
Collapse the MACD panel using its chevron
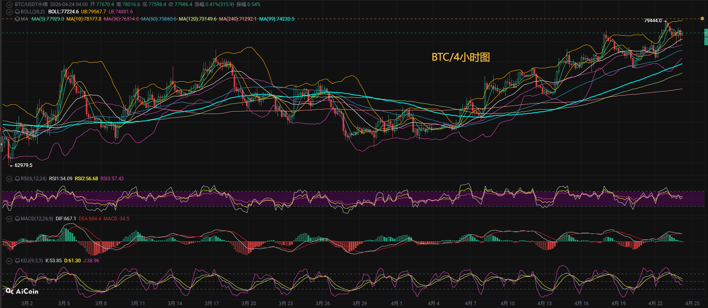coord(9,219)
